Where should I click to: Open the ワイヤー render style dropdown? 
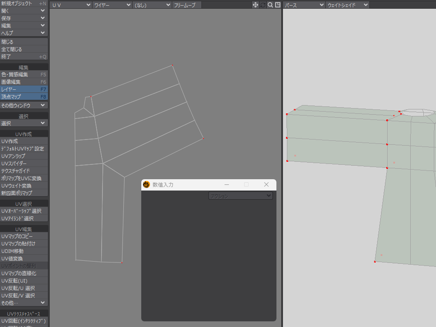coord(112,5)
